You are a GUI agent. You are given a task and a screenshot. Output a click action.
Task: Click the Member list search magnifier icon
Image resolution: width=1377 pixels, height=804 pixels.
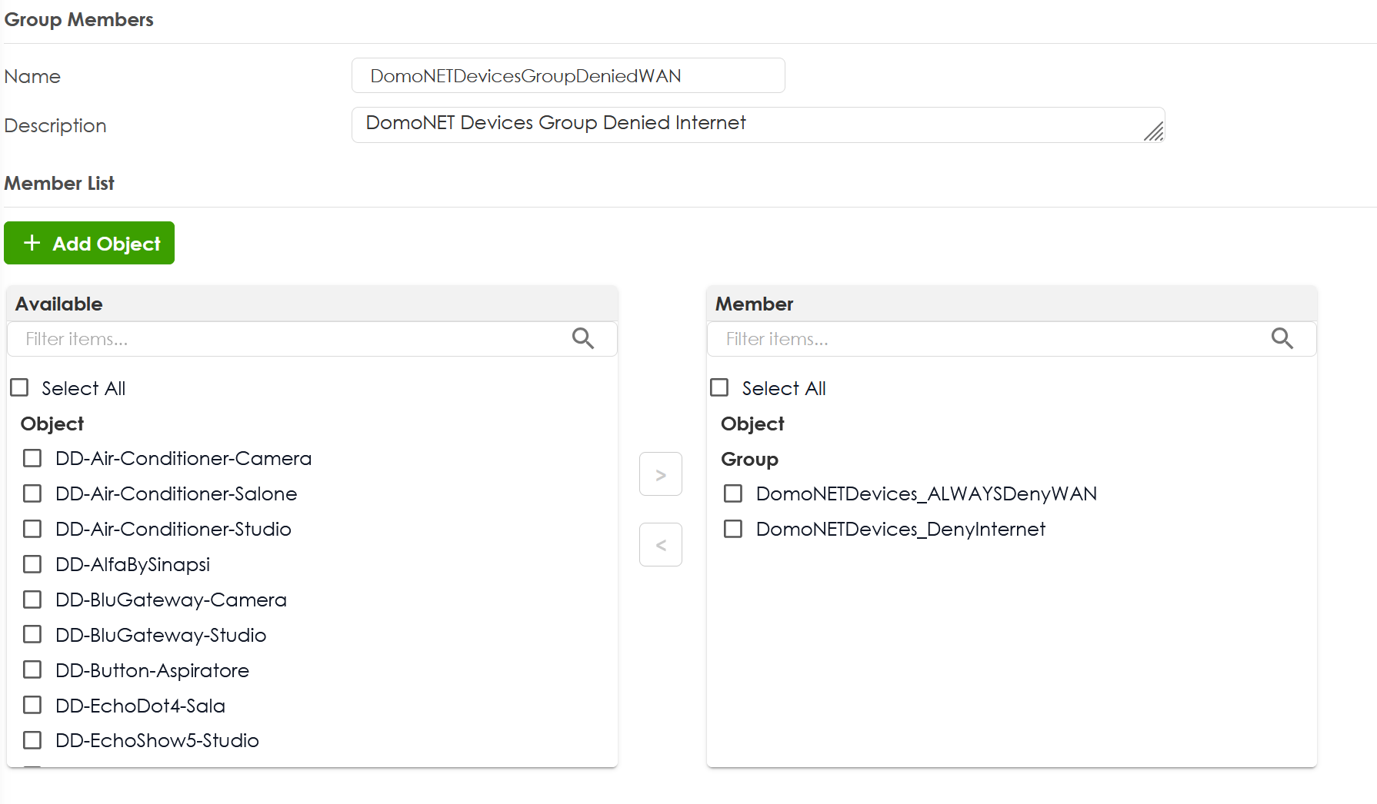point(1282,338)
